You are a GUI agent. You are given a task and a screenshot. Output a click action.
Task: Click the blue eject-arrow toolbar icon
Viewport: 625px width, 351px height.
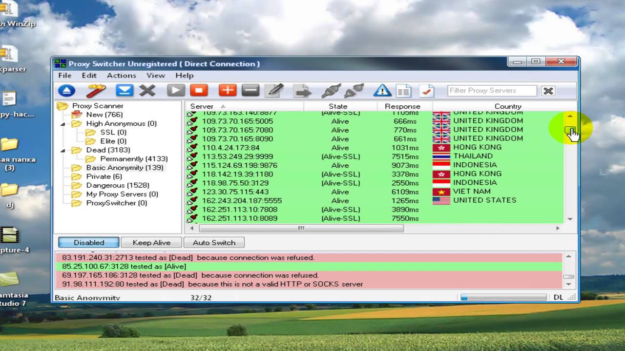(67, 91)
